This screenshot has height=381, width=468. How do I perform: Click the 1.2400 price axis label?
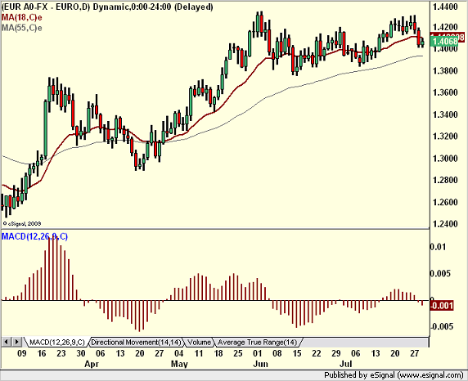pos(445,224)
